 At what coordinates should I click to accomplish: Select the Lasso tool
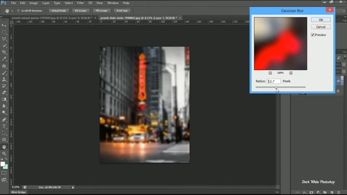click(x=4, y=39)
